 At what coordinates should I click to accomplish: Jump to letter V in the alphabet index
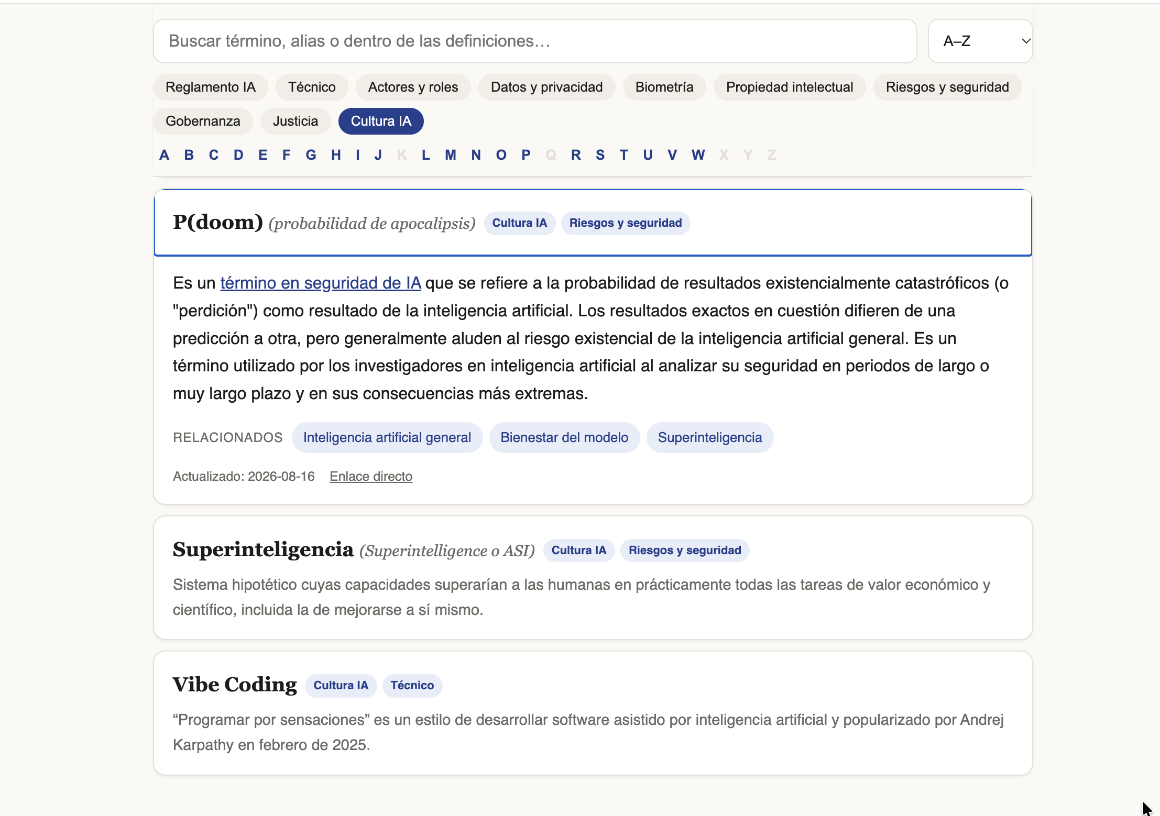pyautogui.click(x=672, y=155)
